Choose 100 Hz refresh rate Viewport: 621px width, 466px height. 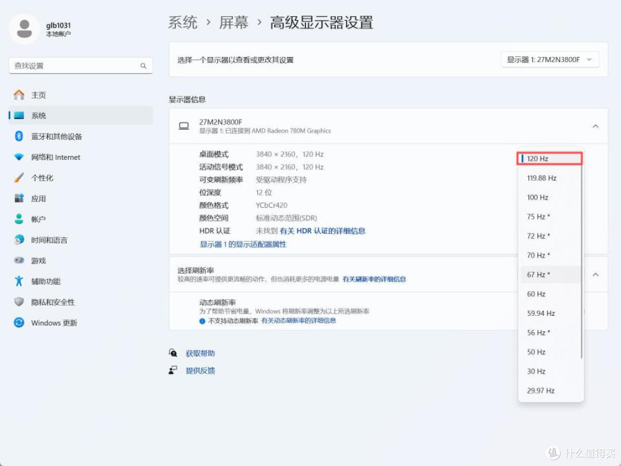(x=550, y=197)
